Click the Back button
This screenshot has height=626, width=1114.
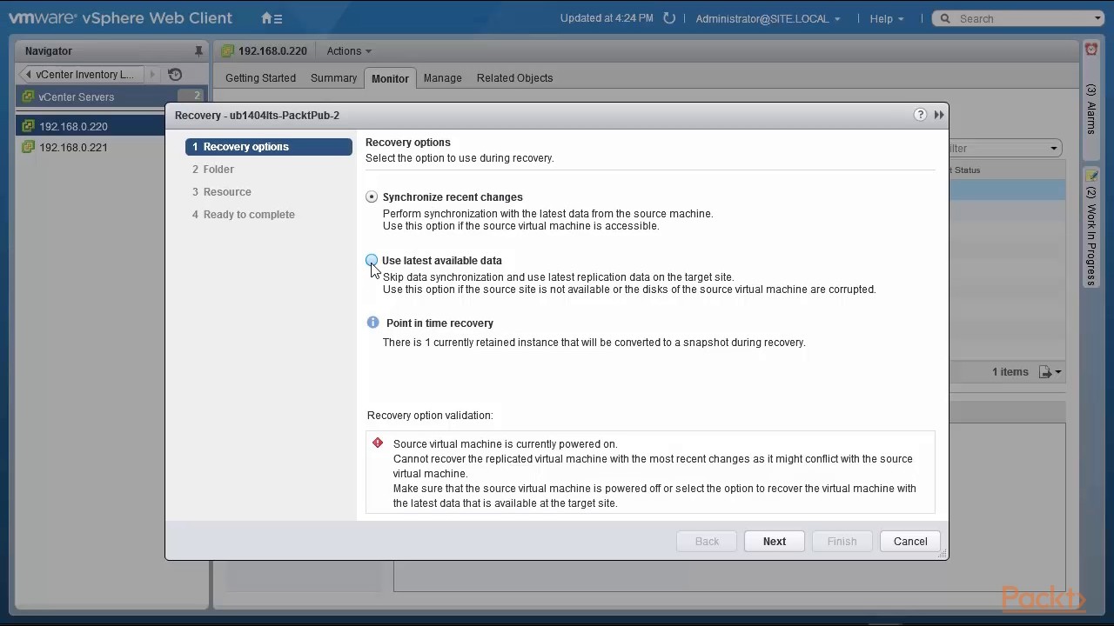[x=707, y=542]
